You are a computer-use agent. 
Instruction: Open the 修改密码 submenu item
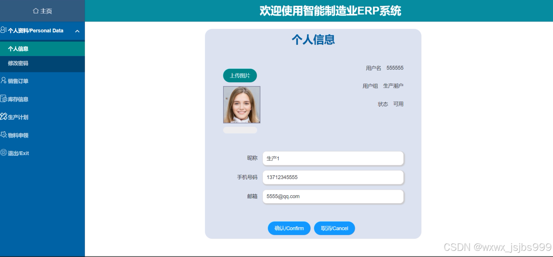point(42,63)
